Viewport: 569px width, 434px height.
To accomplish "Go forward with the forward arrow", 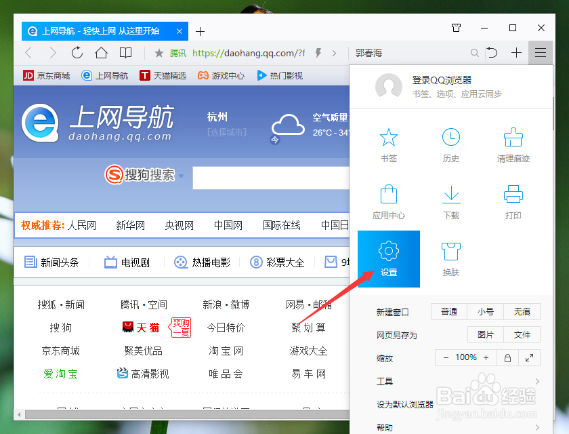I will [x=53, y=53].
